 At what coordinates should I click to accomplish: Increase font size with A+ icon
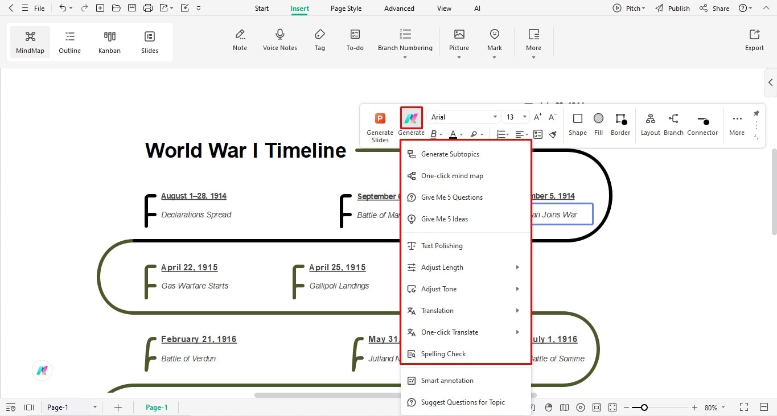(538, 117)
